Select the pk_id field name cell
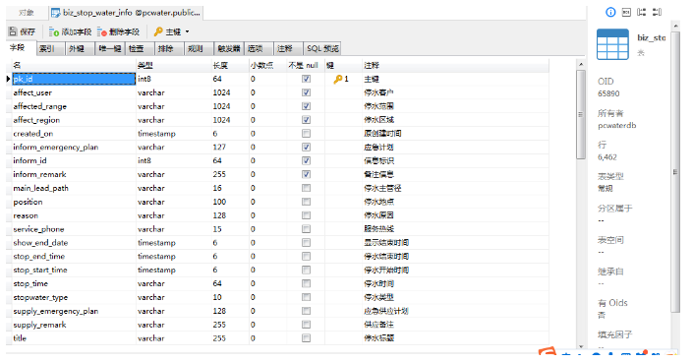 74,79
